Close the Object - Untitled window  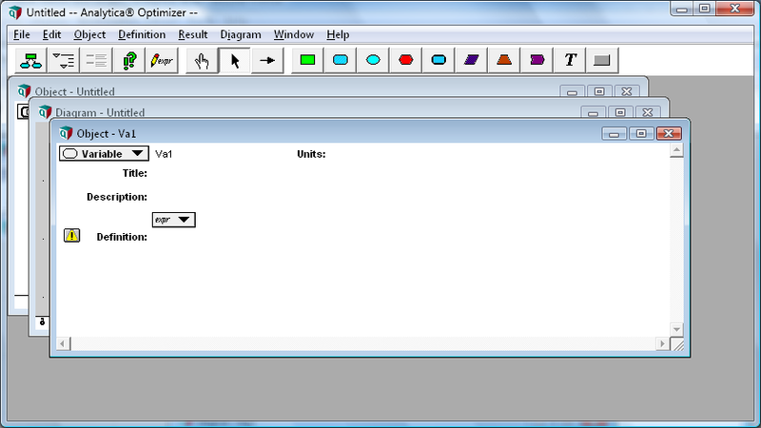pos(627,91)
